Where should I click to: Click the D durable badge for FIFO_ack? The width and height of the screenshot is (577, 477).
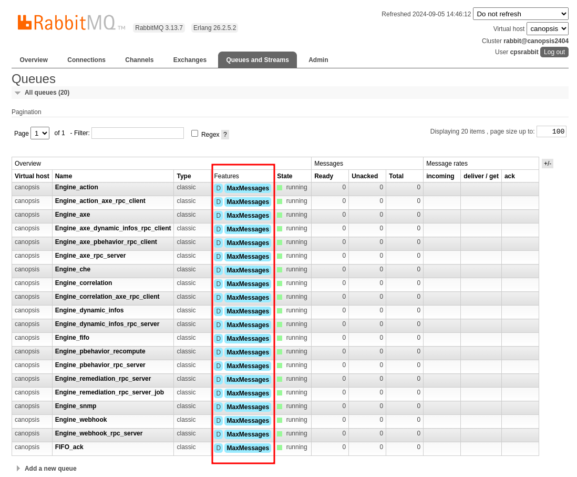click(218, 448)
